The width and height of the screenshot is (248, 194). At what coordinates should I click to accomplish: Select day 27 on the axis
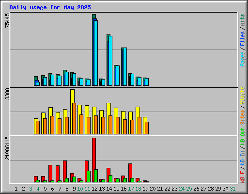[x=203, y=189]
